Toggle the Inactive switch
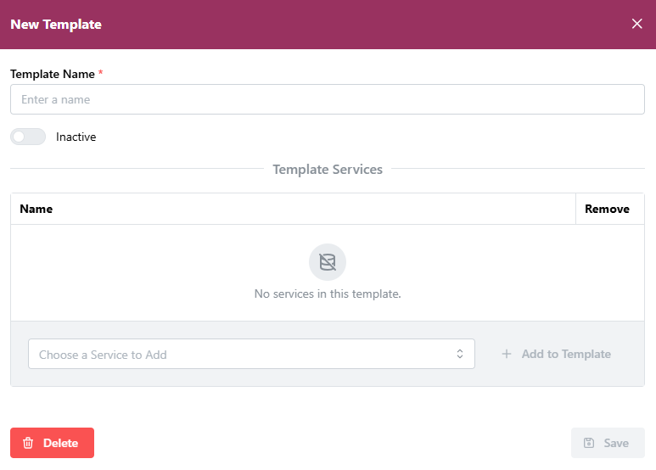The width and height of the screenshot is (656, 470). (28, 137)
